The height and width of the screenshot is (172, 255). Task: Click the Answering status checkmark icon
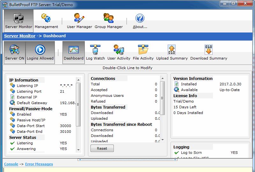click(x=12, y=149)
